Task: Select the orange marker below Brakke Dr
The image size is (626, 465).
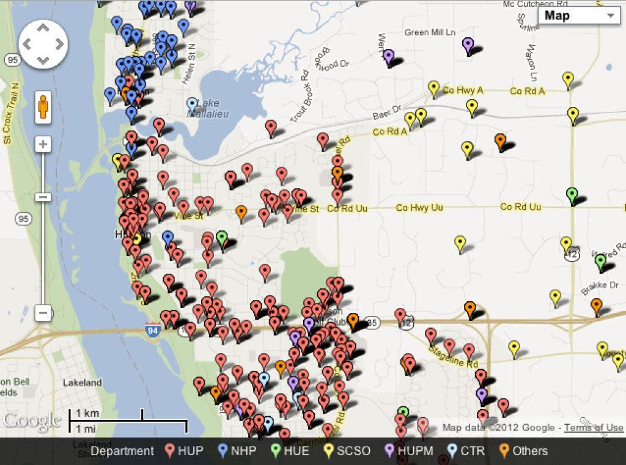Action: (x=596, y=306)
